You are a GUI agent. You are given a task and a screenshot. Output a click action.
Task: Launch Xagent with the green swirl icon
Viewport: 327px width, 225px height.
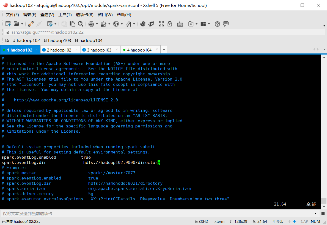tap(151, 24)
